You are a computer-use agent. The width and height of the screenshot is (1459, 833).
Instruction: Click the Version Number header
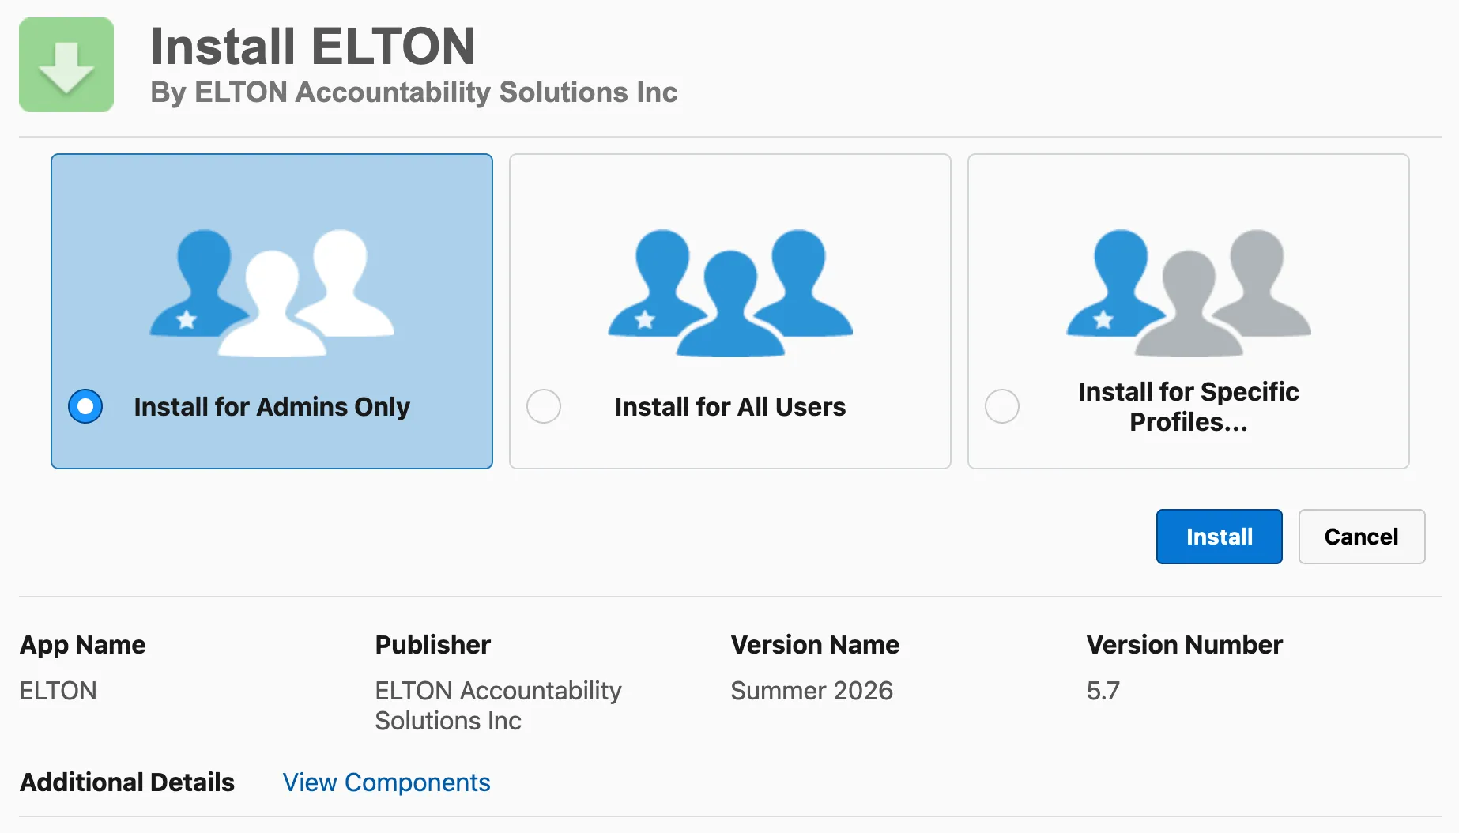[1184, 645]
